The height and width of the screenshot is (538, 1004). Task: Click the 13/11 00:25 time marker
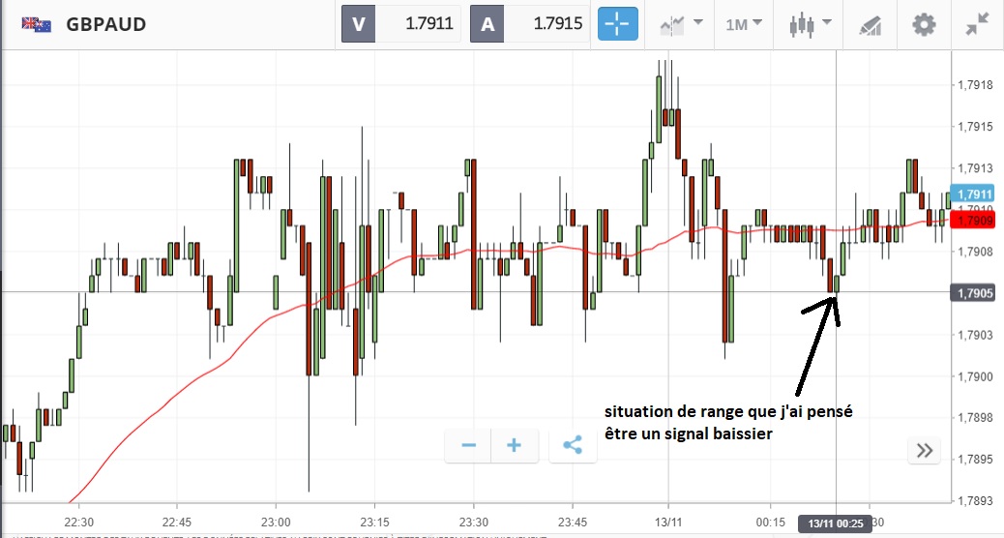point(835,523)
